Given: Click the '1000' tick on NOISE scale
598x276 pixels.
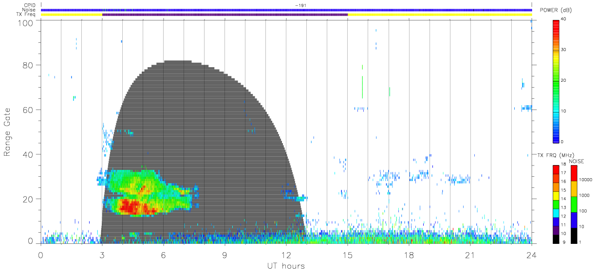Looking at the screenshot, I should [584, 195].
